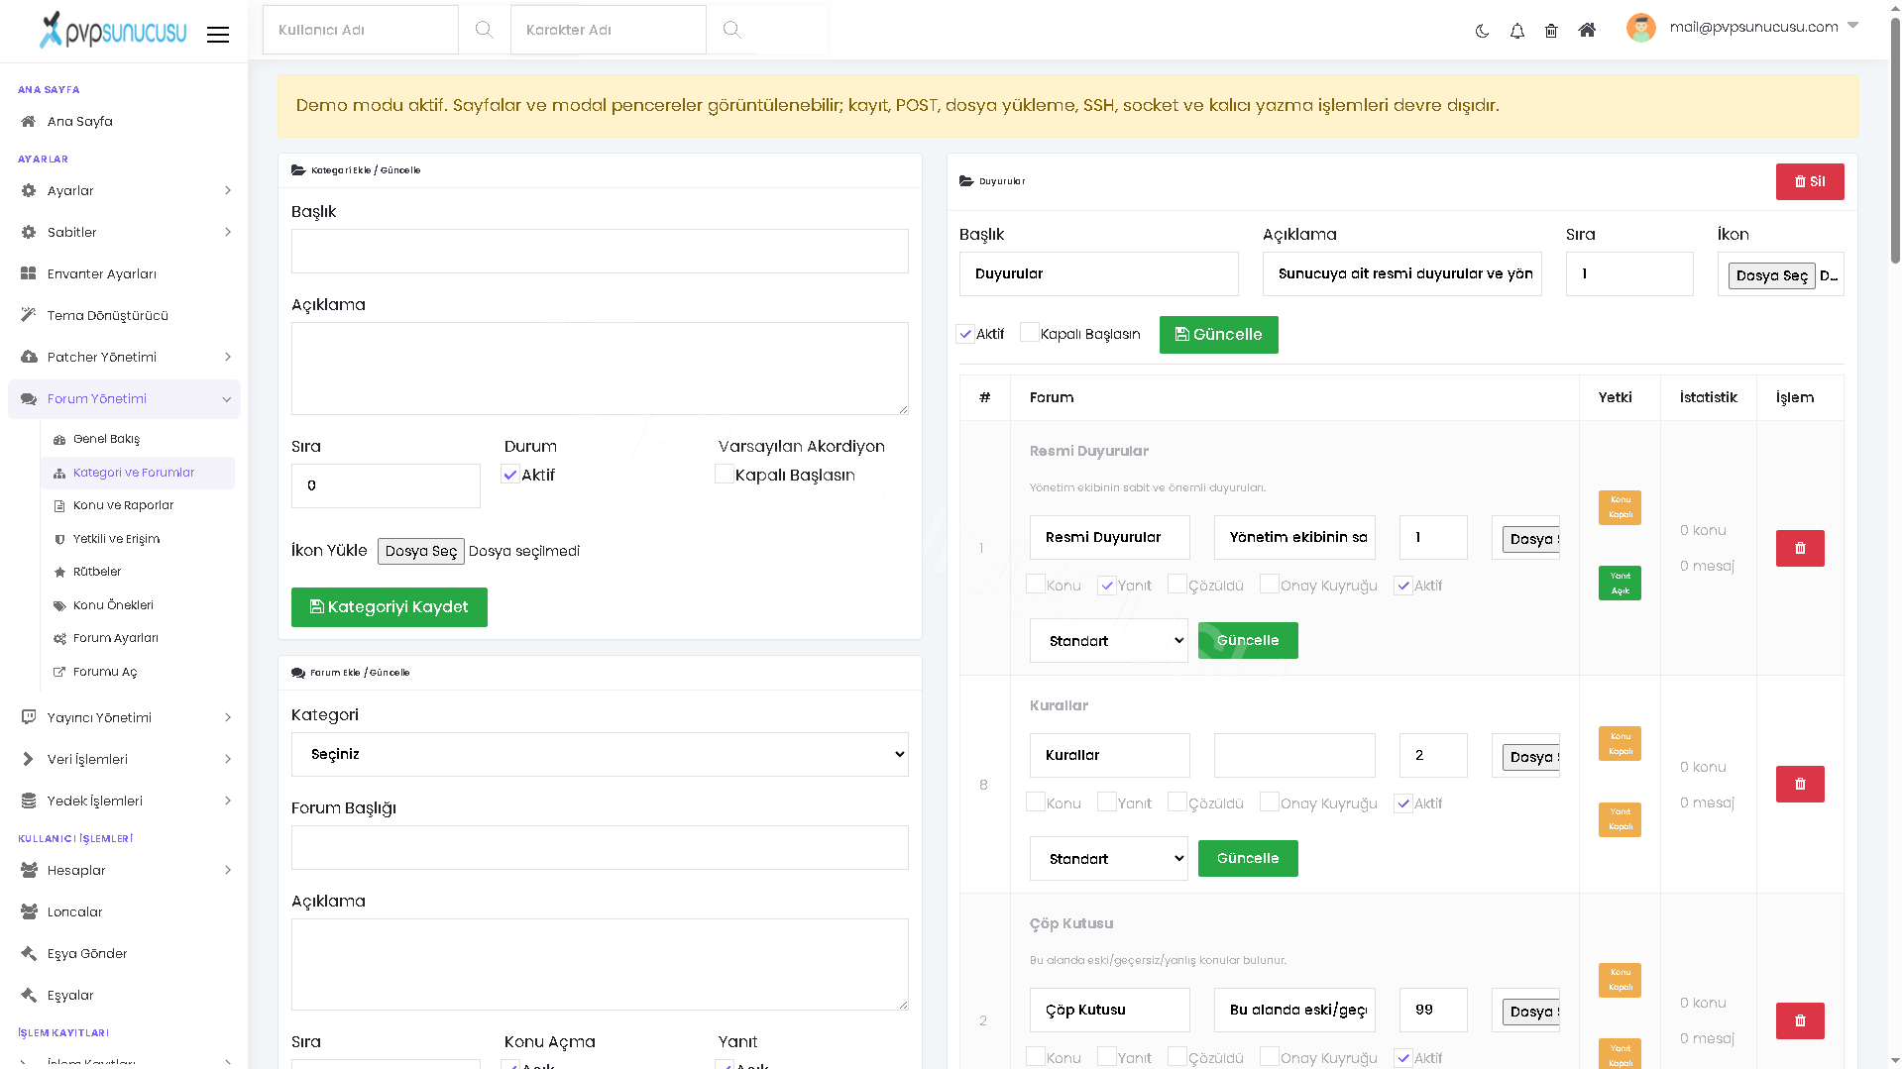
Task: Delete the Kurallar forum with trash button
Action: (1800, 784)
